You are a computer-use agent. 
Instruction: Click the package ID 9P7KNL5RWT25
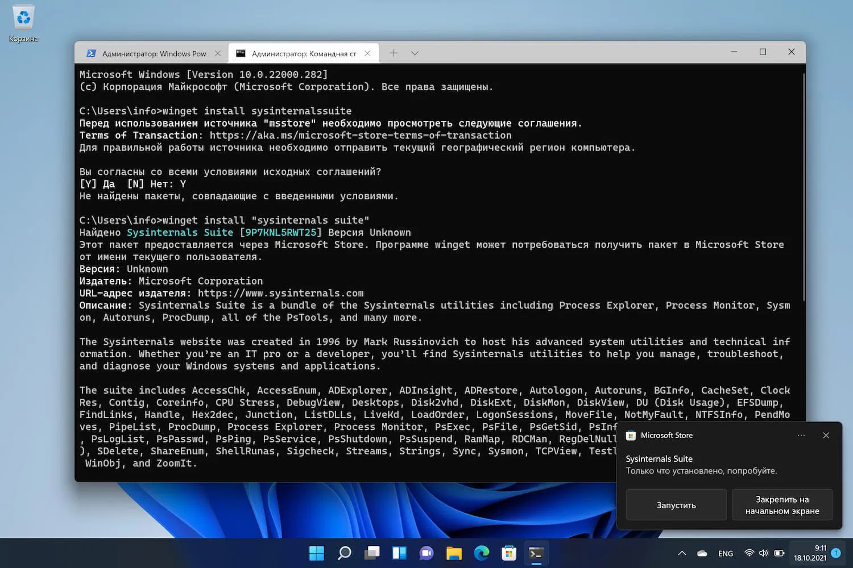281,232
